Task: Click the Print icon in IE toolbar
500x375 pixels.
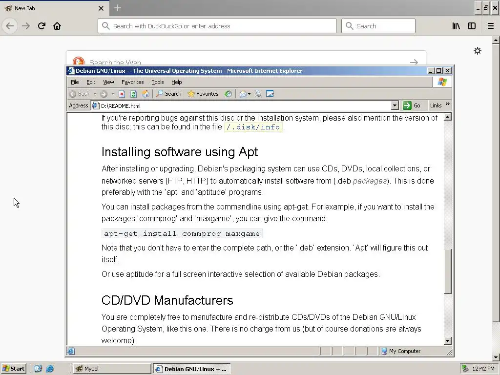Action: (258, 94)
